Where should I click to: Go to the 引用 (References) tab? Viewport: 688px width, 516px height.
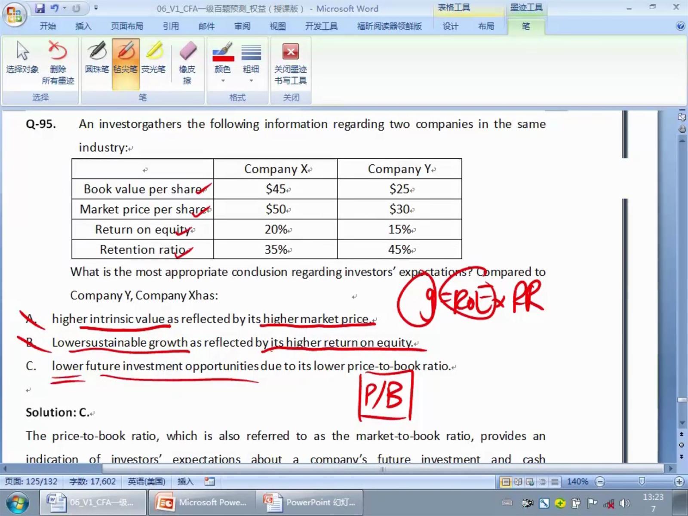coord(171,26)
